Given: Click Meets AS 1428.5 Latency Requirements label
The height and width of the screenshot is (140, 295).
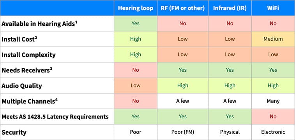Looking at the screenshot, I should [x=55, y=117].
